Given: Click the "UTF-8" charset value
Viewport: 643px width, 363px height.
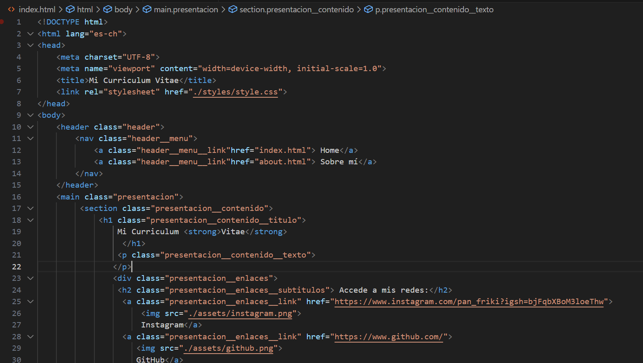Looking at the screenshot, I should pyautogui.click(x=139, y=57).
